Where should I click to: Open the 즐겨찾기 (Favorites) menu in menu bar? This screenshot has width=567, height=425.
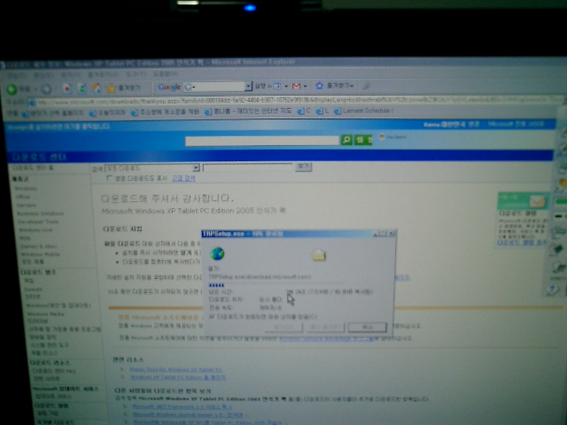click(102, 74)
